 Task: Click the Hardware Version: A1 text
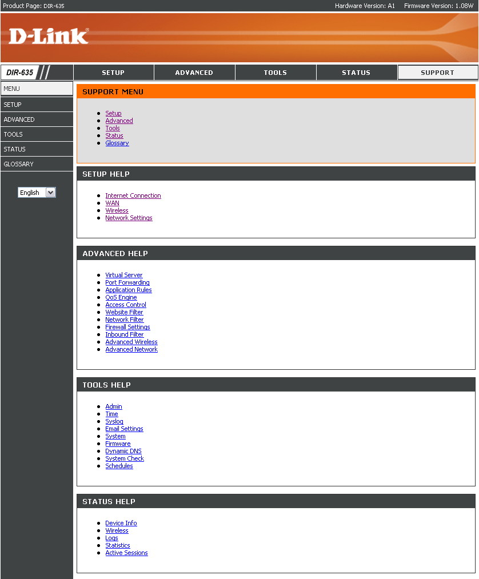click(365, 6)
